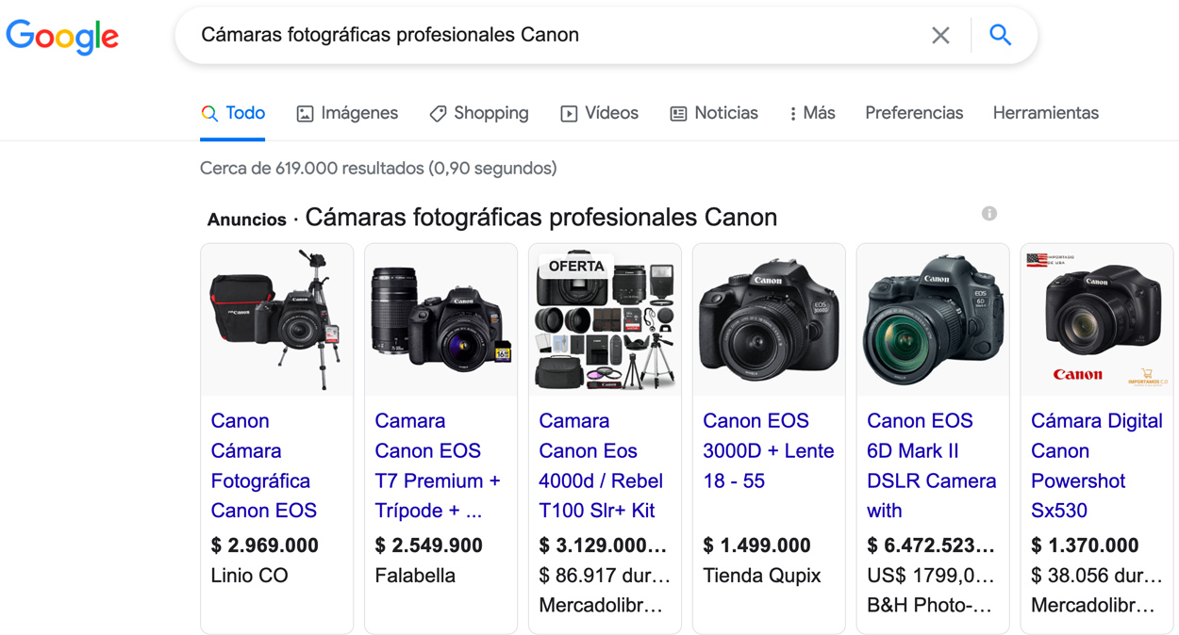This screenshot has width=1179, height=635.
Task: Click the US$ 1799 price text
Action: coord(931,576)
